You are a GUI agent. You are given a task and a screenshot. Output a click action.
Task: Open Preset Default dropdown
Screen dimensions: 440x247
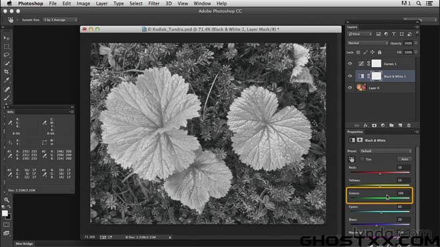[386, 151]
